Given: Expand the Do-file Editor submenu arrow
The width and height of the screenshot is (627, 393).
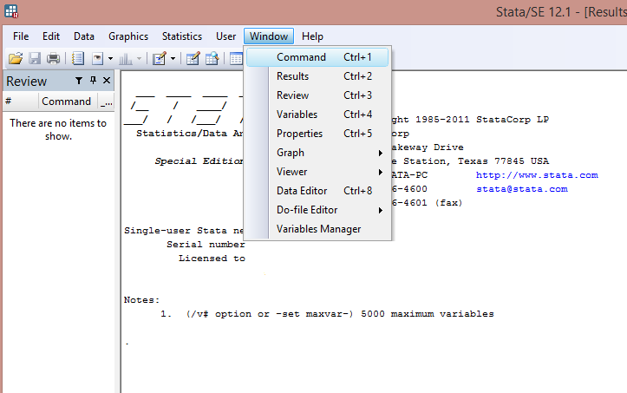Looking at the screenshot, I should pos(381,210).
